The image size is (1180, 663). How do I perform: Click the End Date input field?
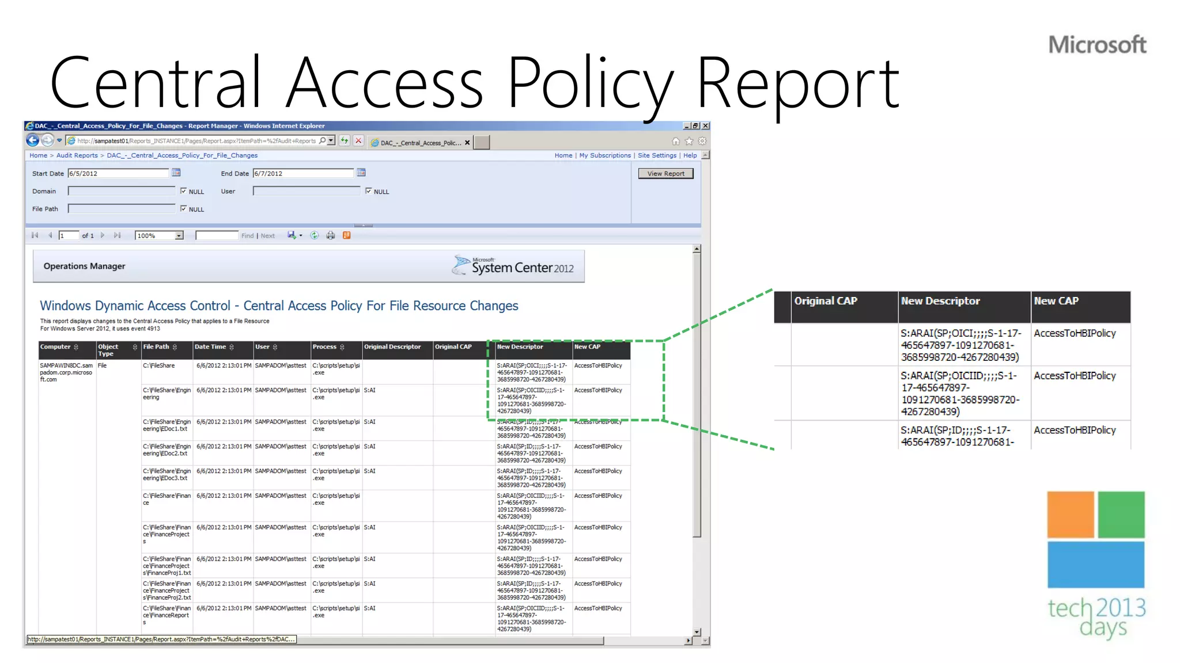303,173
